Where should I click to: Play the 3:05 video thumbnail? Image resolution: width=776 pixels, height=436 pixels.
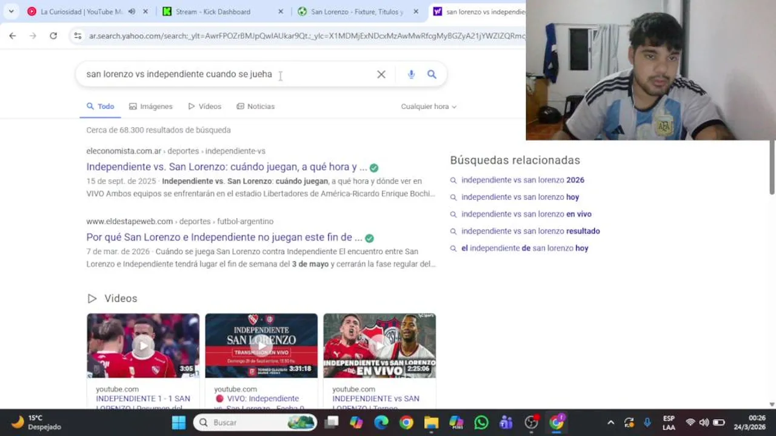143,346
